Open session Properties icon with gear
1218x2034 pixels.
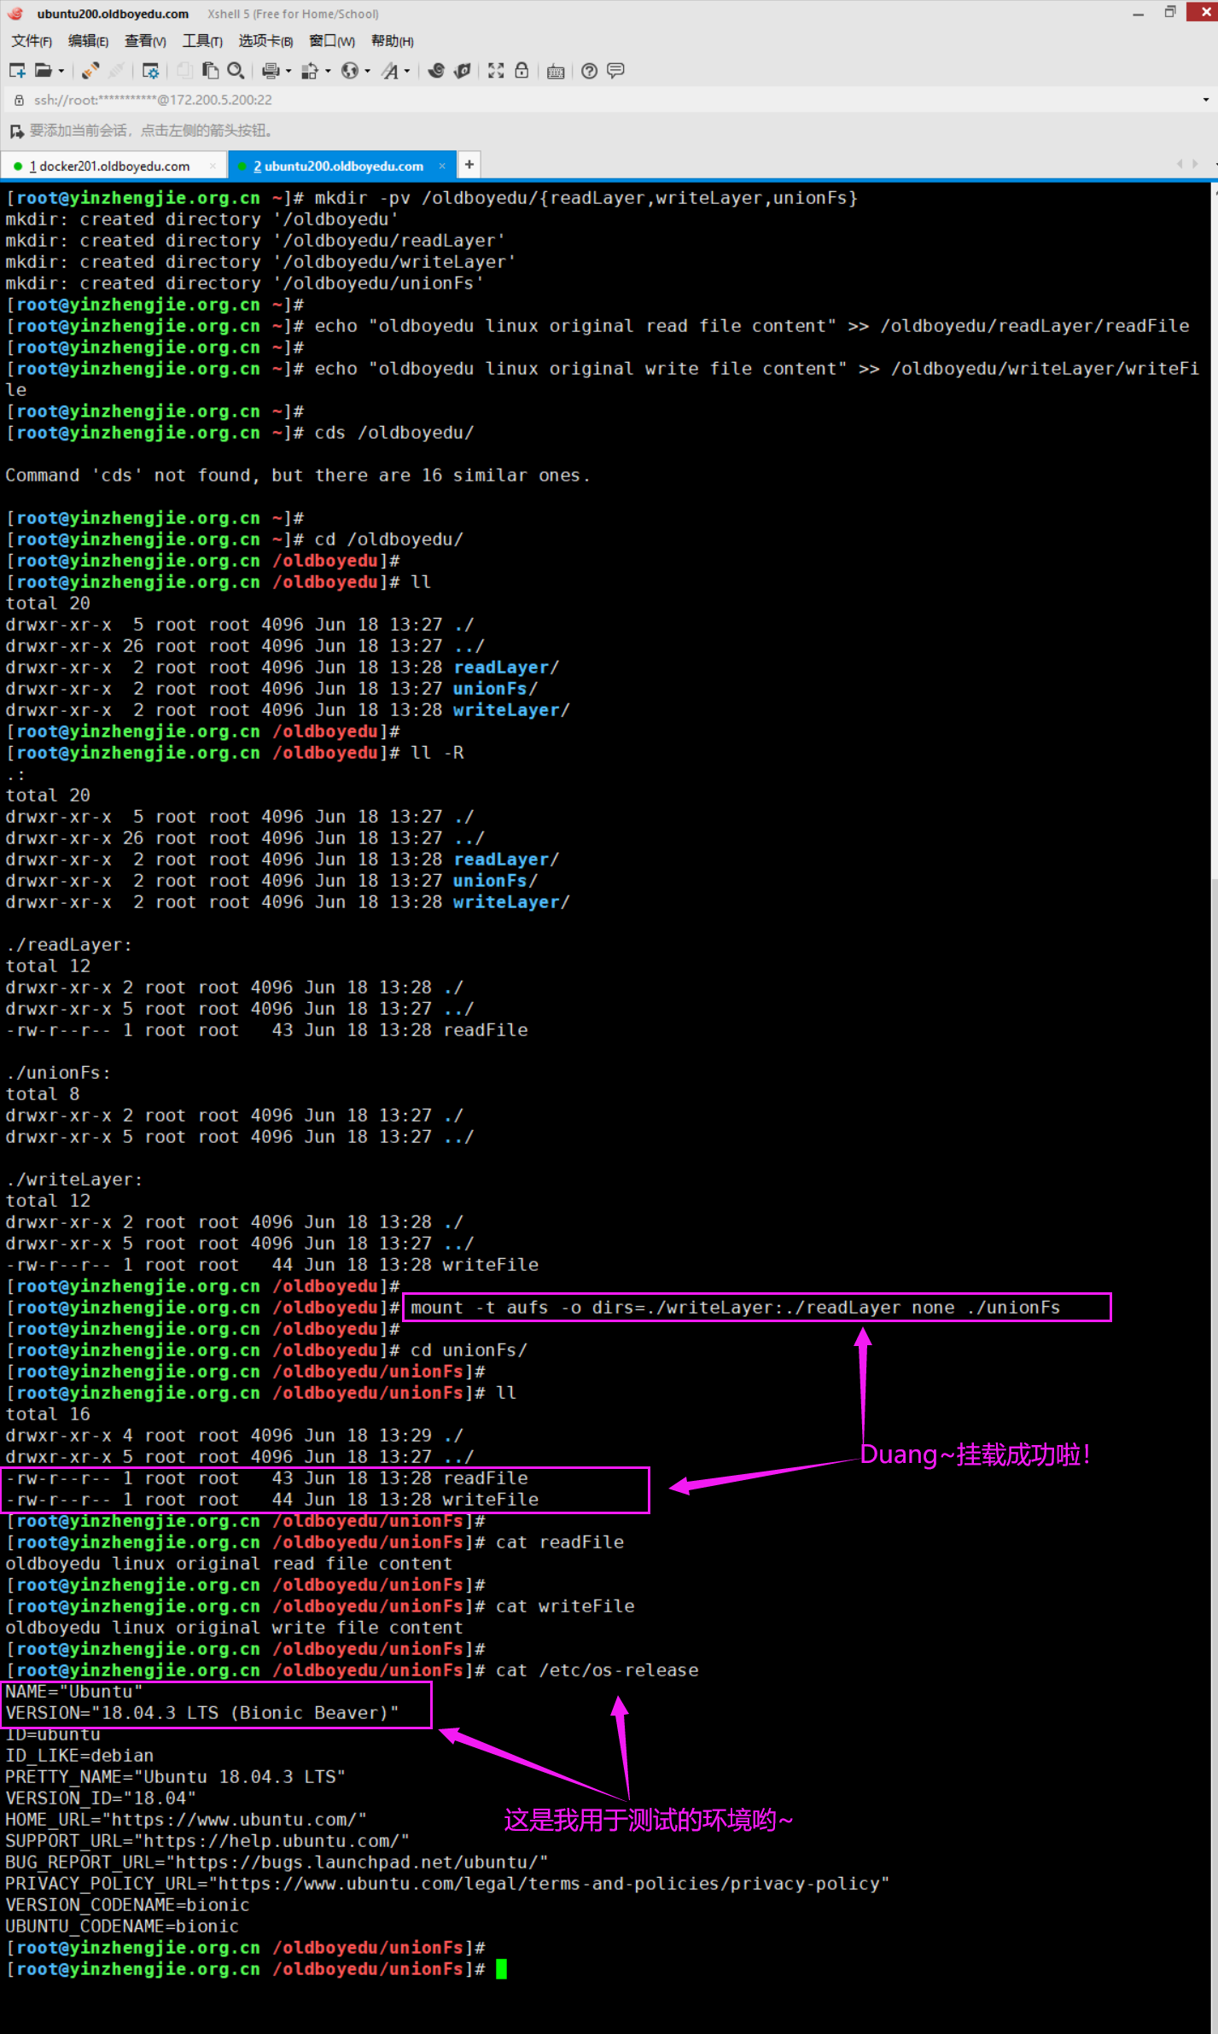coord(150,71)
